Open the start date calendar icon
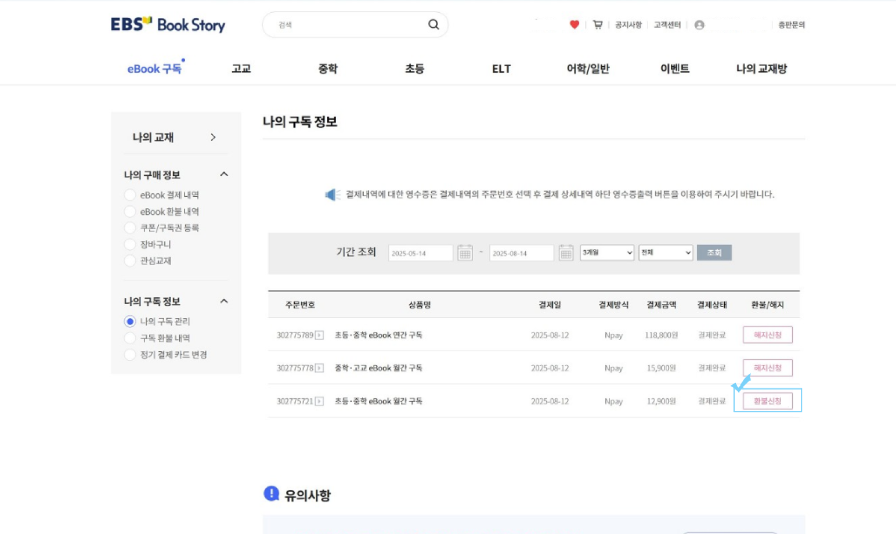 pyautogui.click(x=465, y=252)
